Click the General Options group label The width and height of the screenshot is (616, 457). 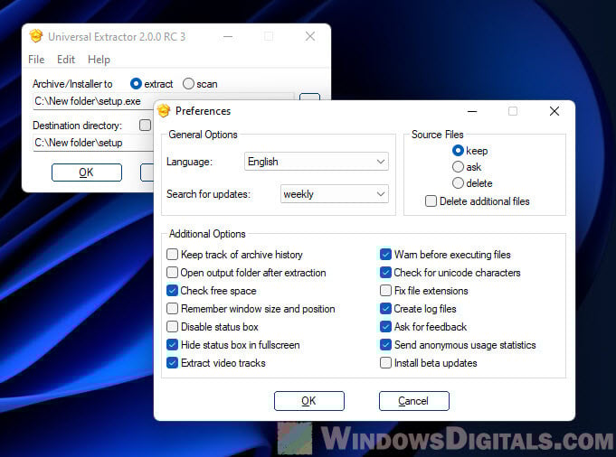click(x=203, y=135)
